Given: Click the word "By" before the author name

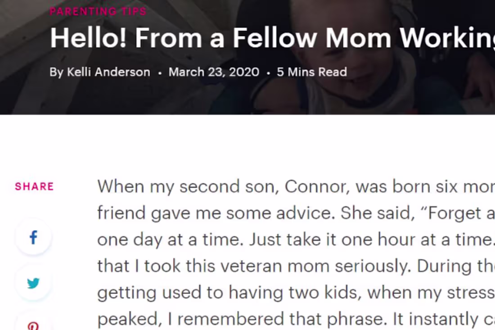Looking at the screenshot, I should (x=56, y=72).
